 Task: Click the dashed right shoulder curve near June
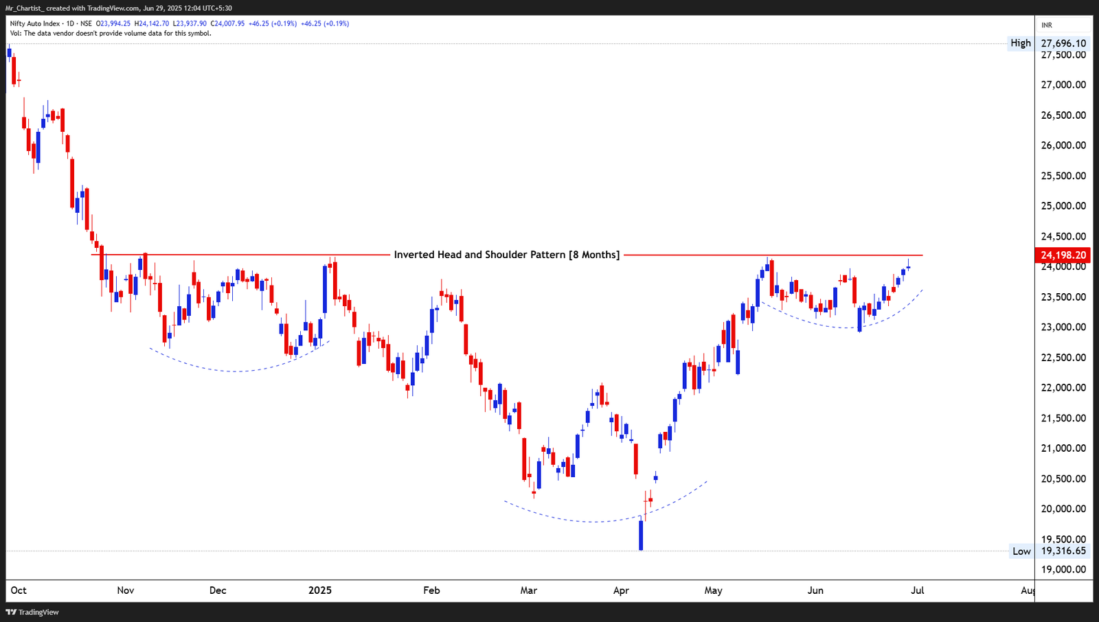click(845, 328)
